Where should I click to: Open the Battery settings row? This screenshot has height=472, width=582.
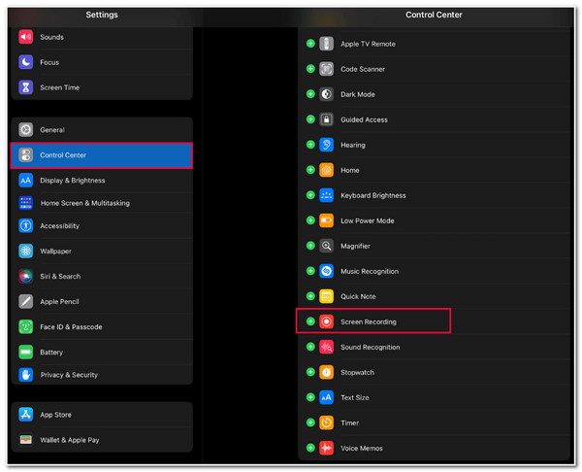(x=102, y=352)
